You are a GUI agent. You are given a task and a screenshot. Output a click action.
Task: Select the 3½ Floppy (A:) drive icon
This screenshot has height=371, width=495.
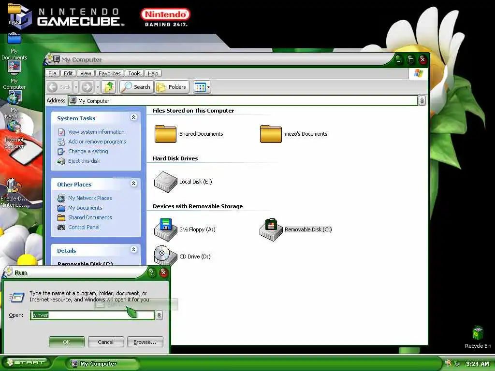pyautogui.click(x=165, y=229)
